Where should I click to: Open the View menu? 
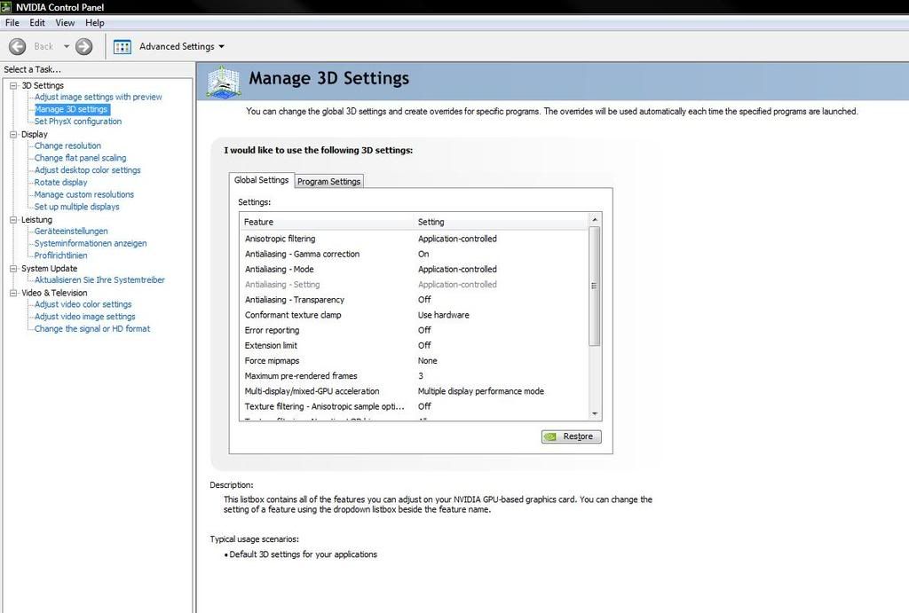65,22
